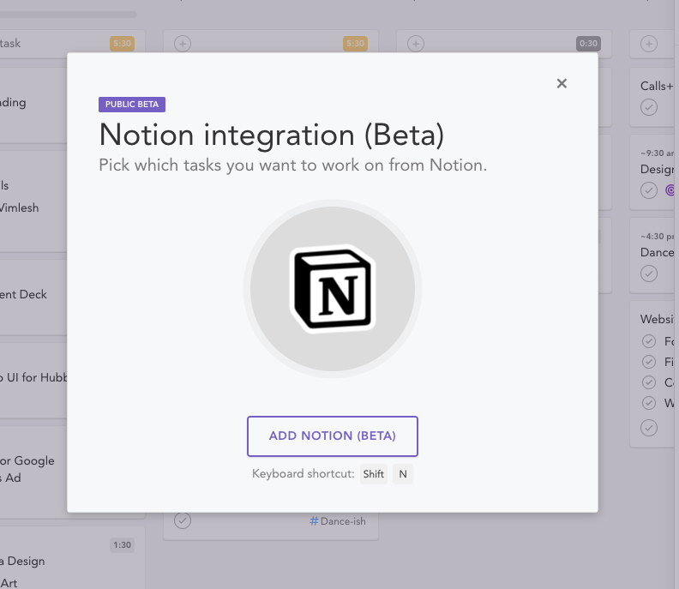679x589 pixels.
Task: Add a task in the rightmost column
Action: click(649, 44)
